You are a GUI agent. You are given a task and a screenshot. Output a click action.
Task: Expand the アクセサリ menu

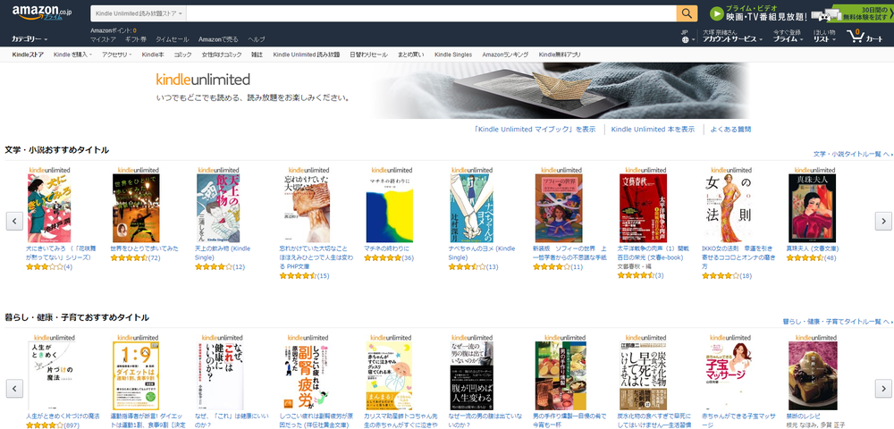pos(116,55)
